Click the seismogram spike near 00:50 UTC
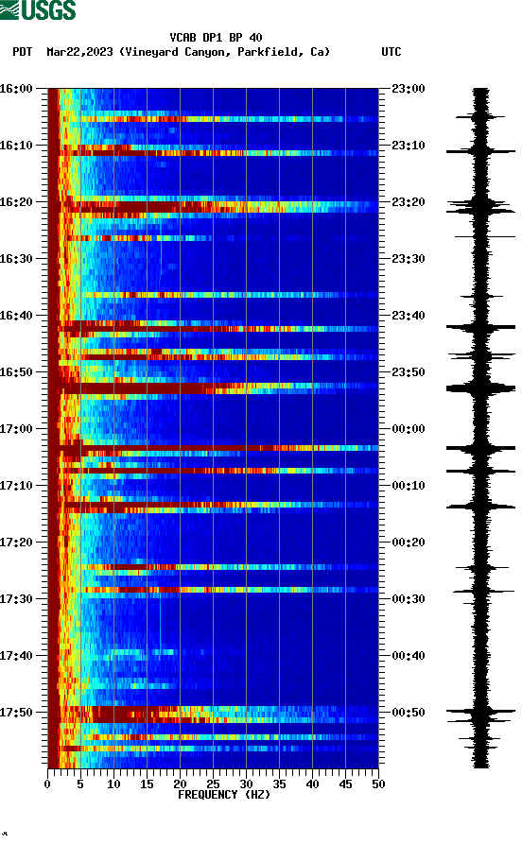 coord(480,712)
